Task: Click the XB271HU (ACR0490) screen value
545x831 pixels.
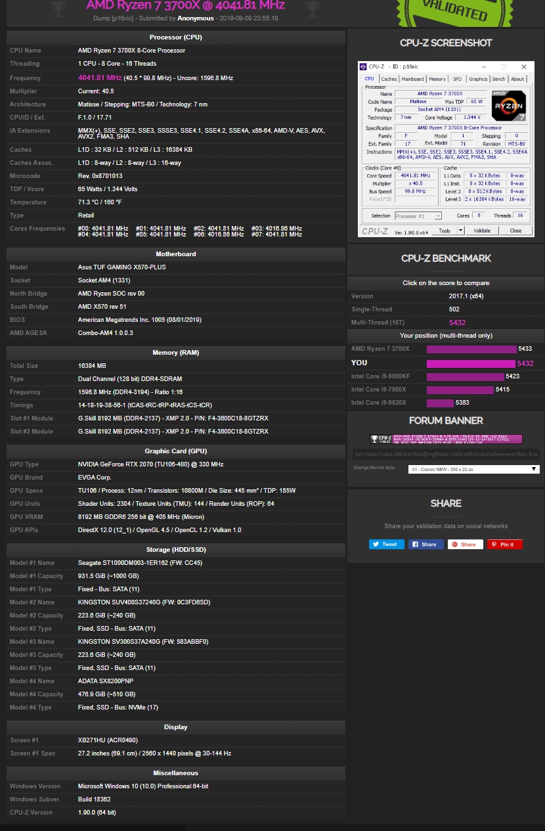Action: [108, 740]
